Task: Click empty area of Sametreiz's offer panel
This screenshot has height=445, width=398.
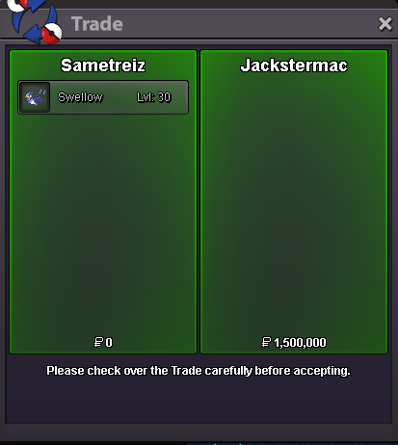Action: 103,224
